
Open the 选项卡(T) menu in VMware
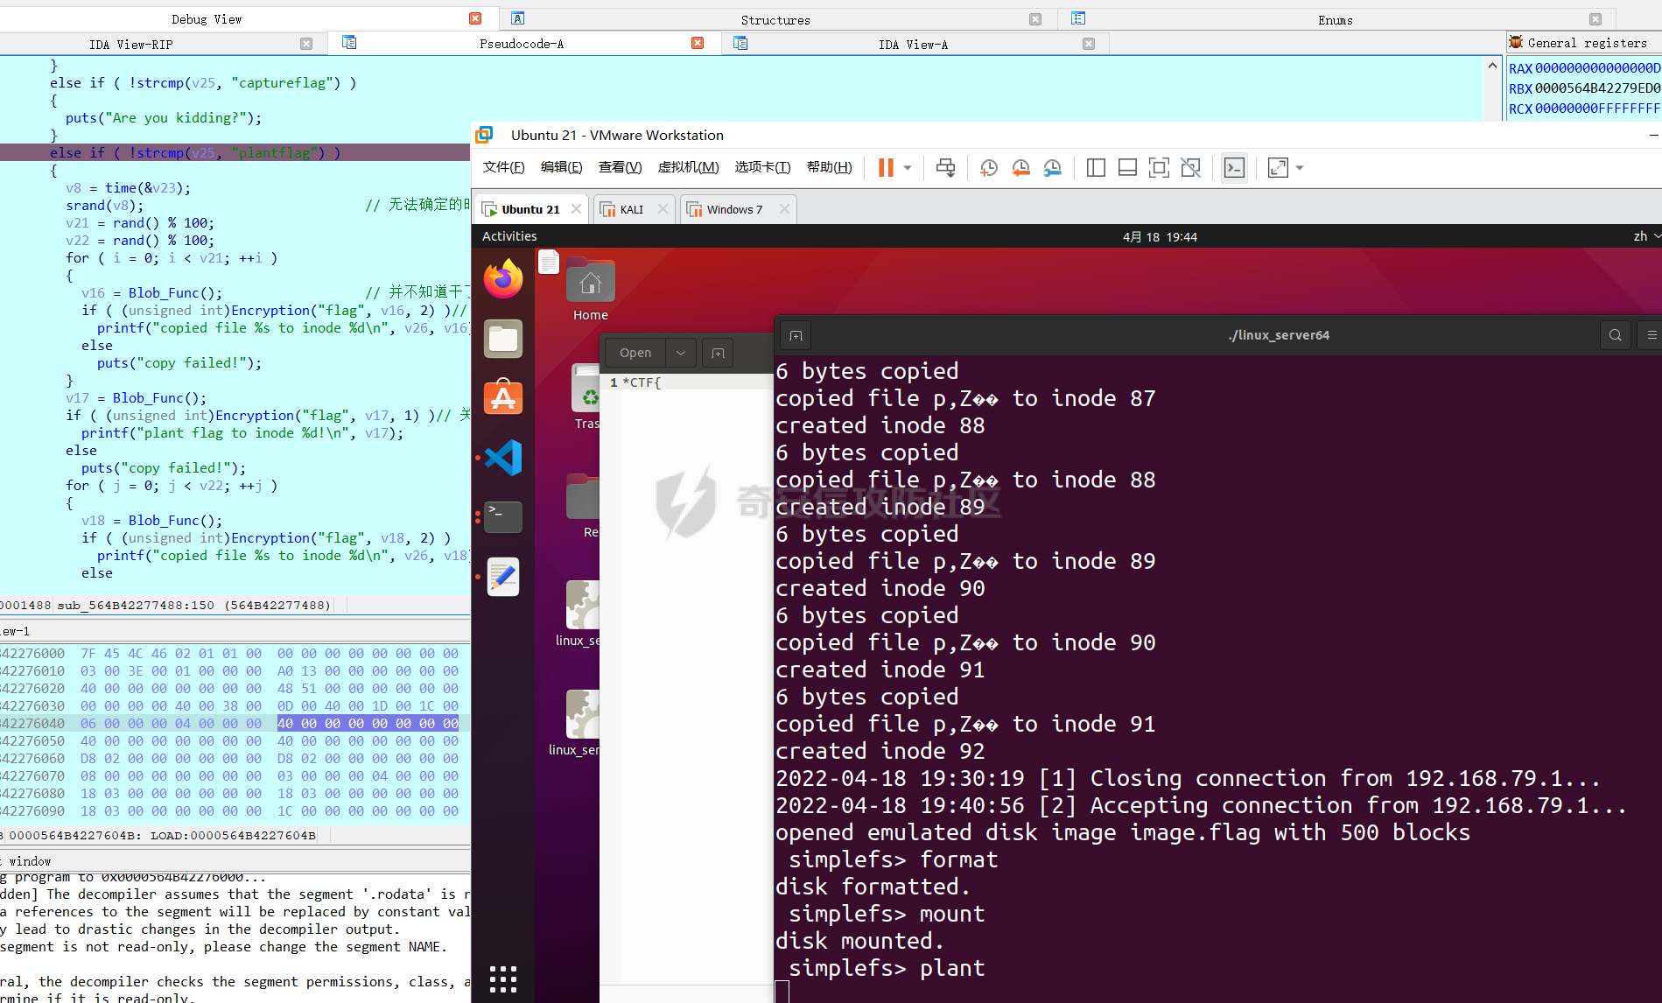click(762, 167)
